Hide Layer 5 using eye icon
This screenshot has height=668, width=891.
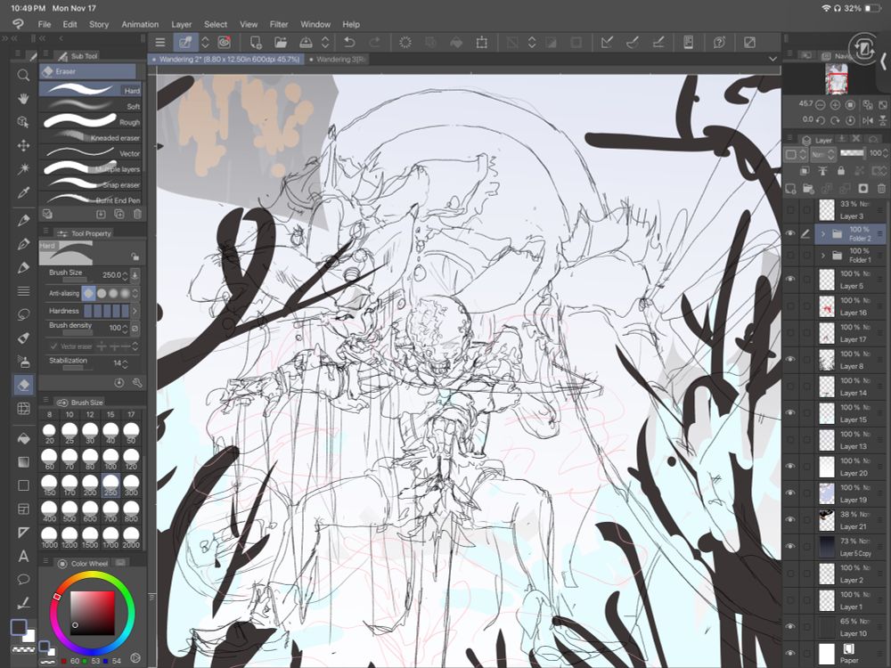coord(790,279)
